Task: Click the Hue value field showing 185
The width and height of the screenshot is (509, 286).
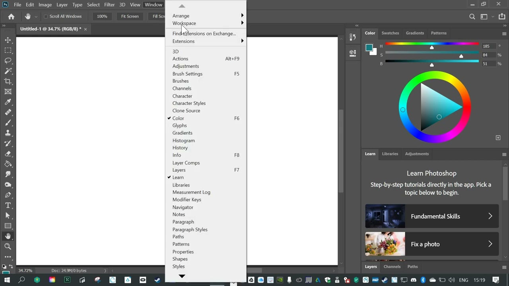Action: pos(488,46)
